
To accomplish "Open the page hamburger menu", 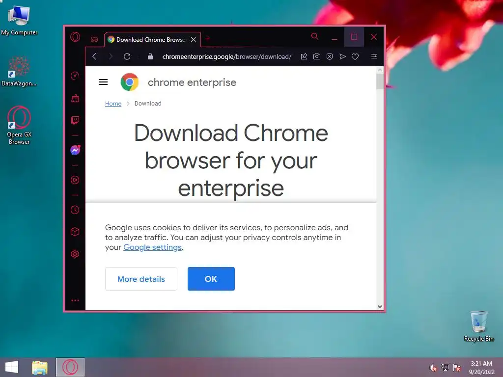I will [x=103, y=82].
